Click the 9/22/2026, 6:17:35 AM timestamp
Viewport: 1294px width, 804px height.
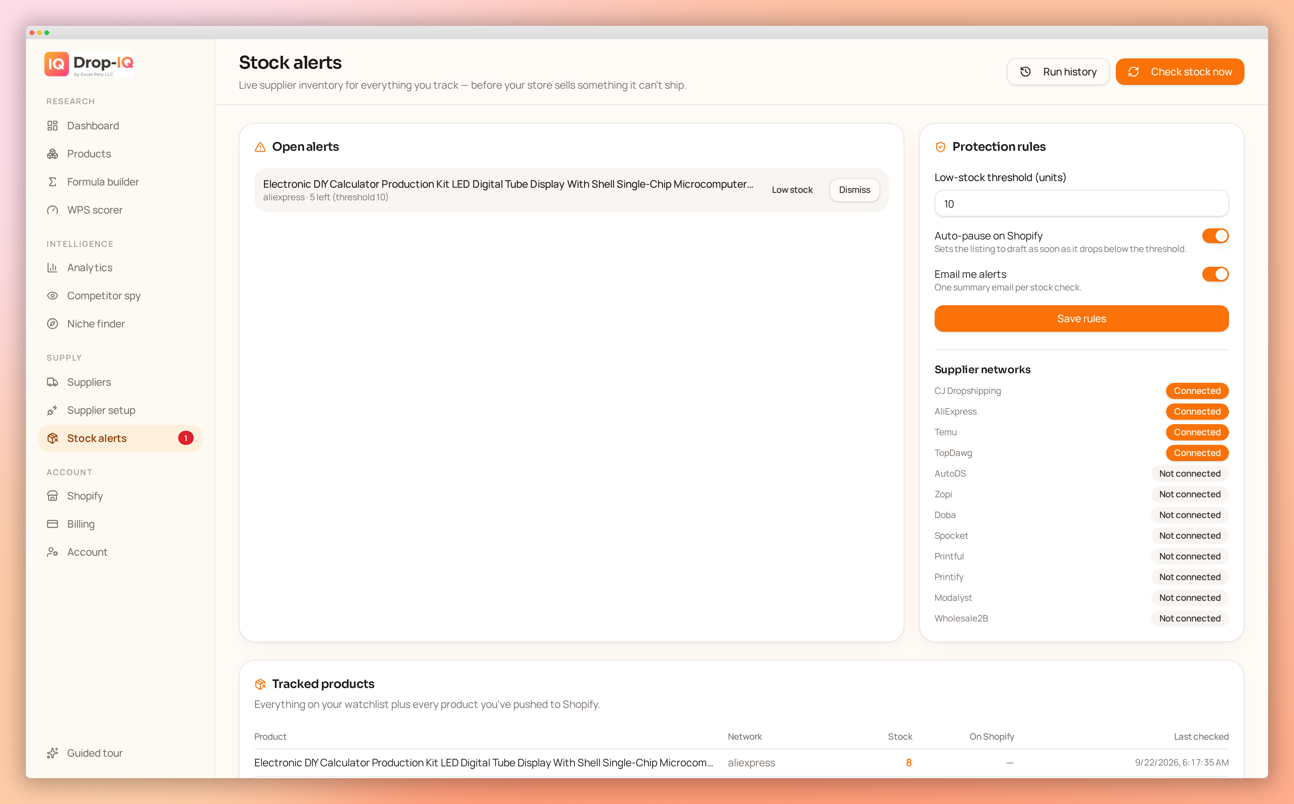tap(1182, 763)
